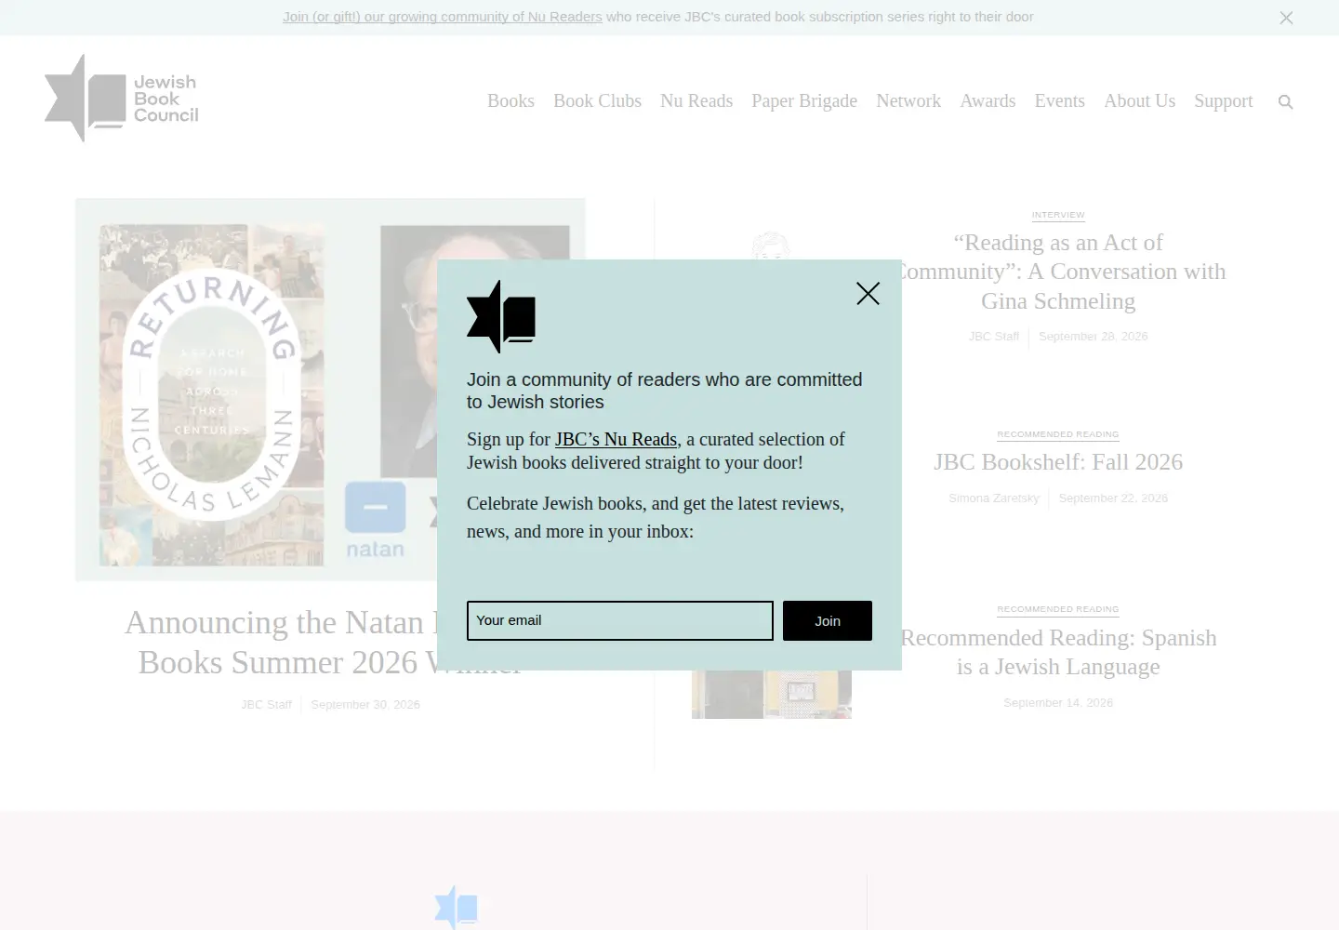The width and height of the screenshot is (1339, 930).
Task: Click the black logo inside the popup
Action: click(501, 317)
